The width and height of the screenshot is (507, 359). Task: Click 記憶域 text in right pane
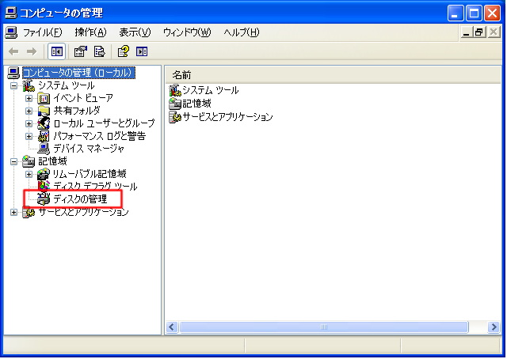click(x=196, y=104)
